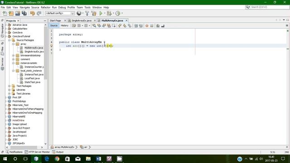290x163 pixels.
Task: Expand the Test Packages node
Action: (x=10, y=86)
